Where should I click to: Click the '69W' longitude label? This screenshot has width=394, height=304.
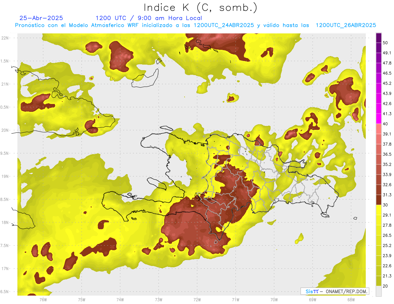[x=312, y=300]
